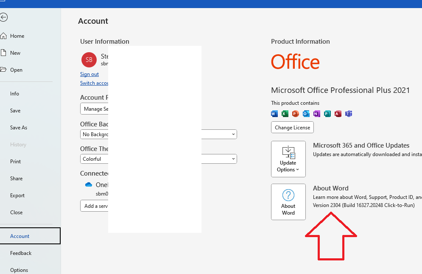This screenshot has width=422, height=274.
Task: Click the Office logo
Action: point(295,62)
